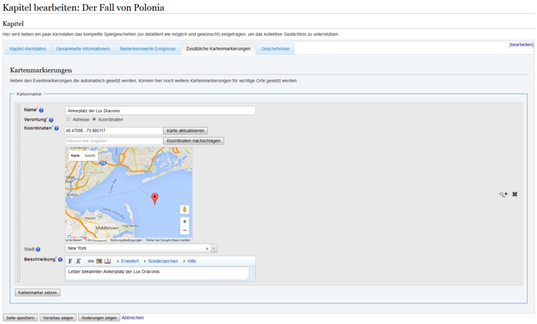
Task: Open the help tooltip icon next to Name
Action: 42,110
